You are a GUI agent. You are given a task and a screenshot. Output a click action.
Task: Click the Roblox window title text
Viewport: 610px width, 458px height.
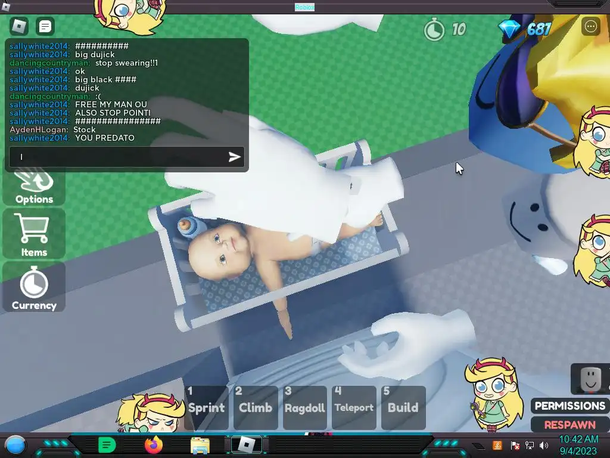304,7
